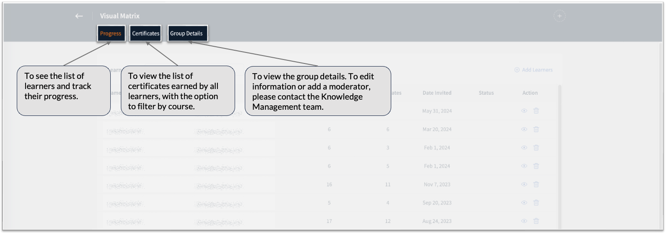View learner invited Aug 24, 2023
Viewport: 666px width, 234px height.
coord(524,221)
